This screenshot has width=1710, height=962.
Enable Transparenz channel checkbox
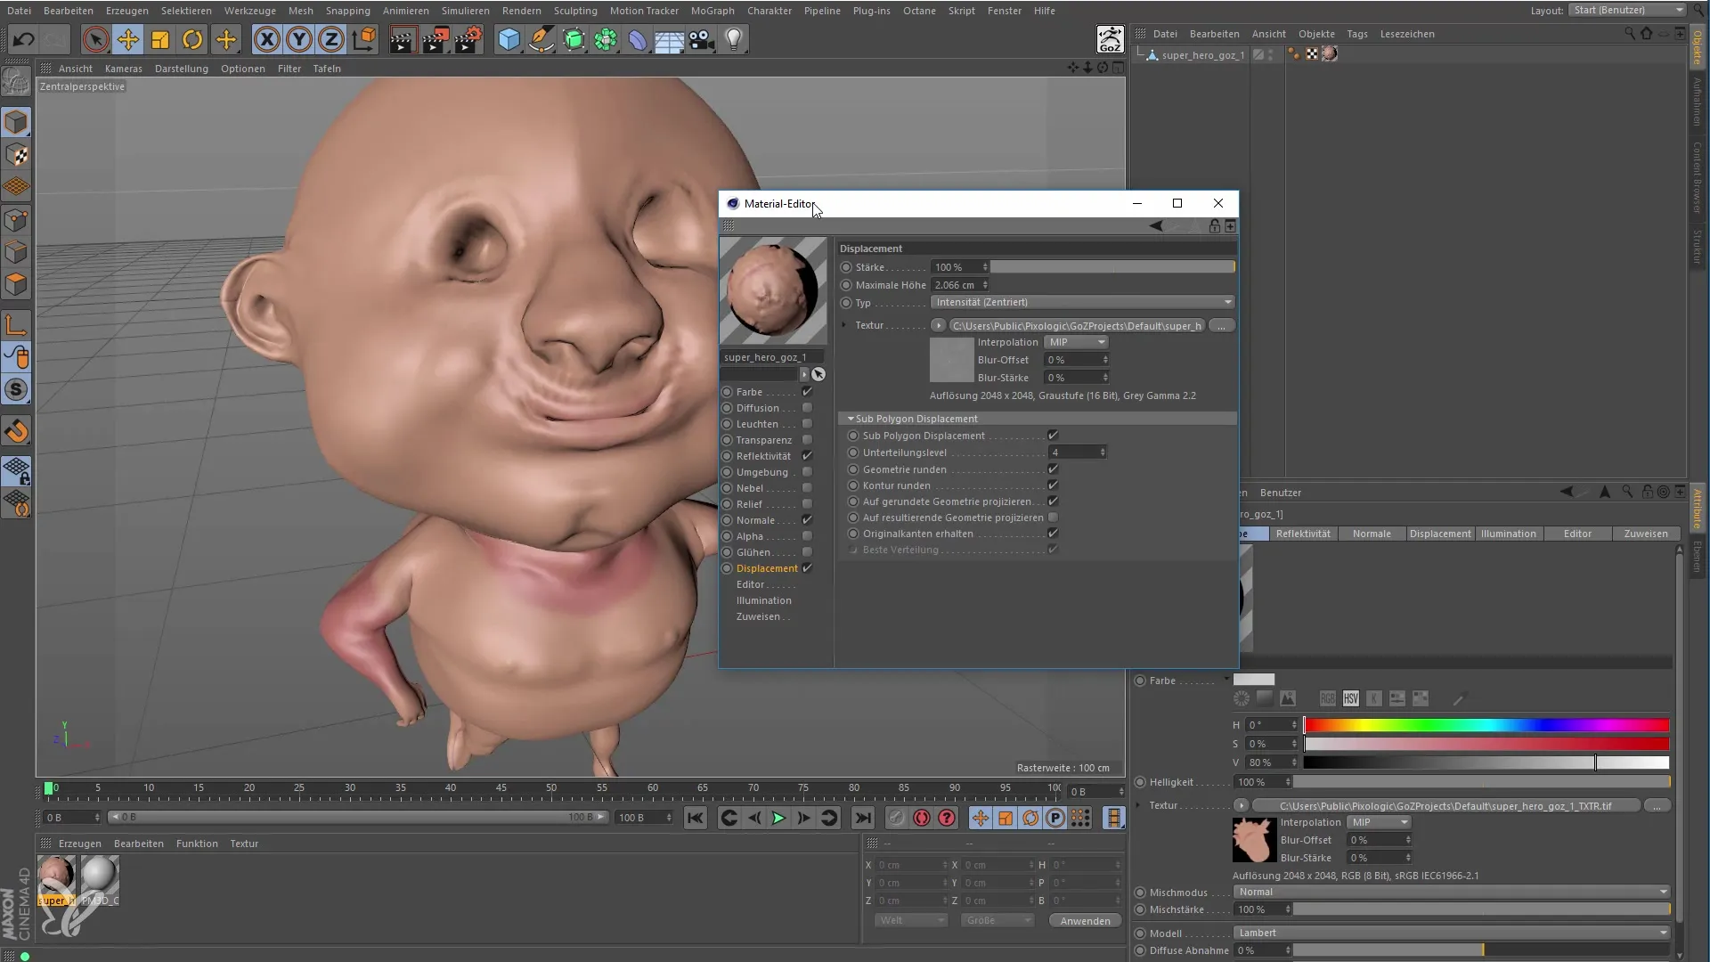[807, 440]
